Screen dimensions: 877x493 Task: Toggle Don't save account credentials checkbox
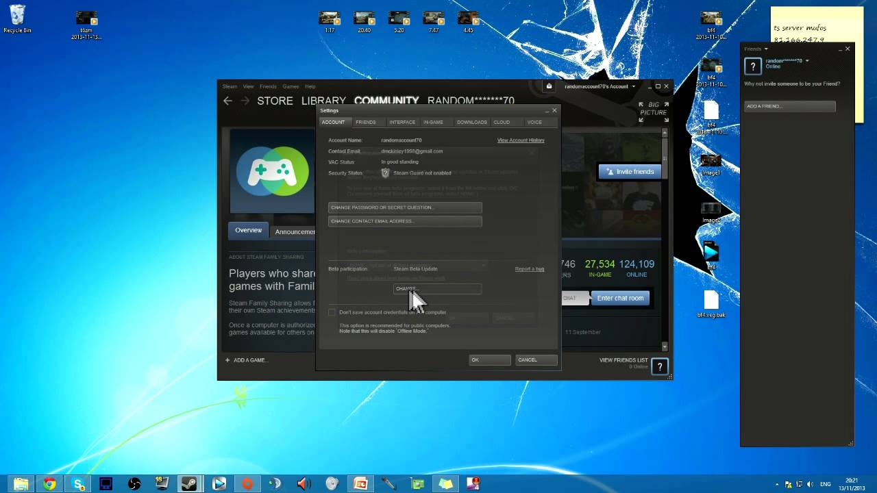pos(332,312)
